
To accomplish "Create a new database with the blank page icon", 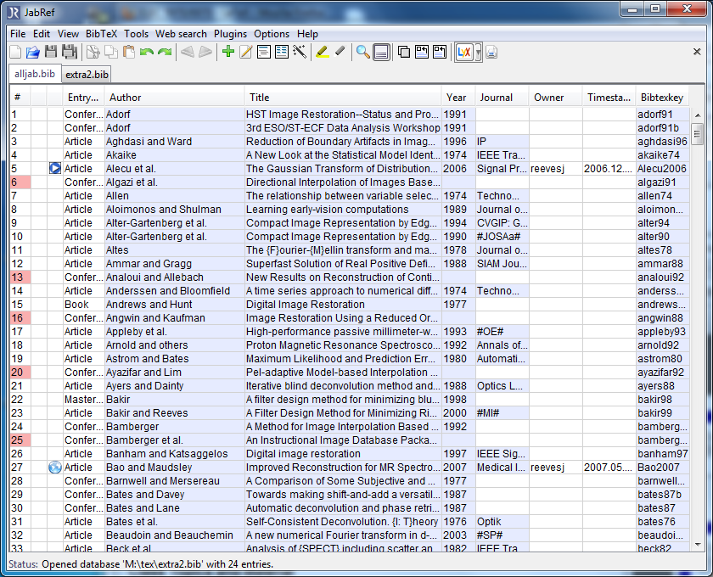I will click(x=15, y=52).
